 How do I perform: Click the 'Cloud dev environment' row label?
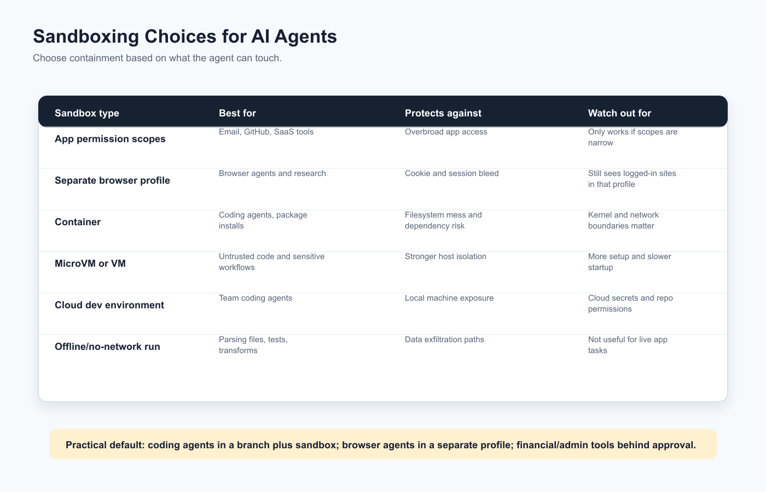coord(109,305)
